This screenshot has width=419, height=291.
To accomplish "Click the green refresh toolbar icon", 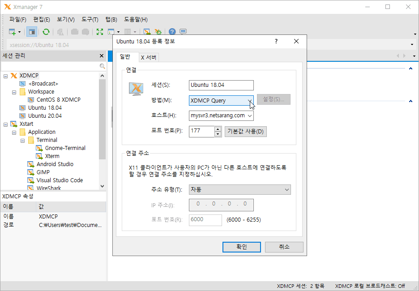I will point(46,32).
